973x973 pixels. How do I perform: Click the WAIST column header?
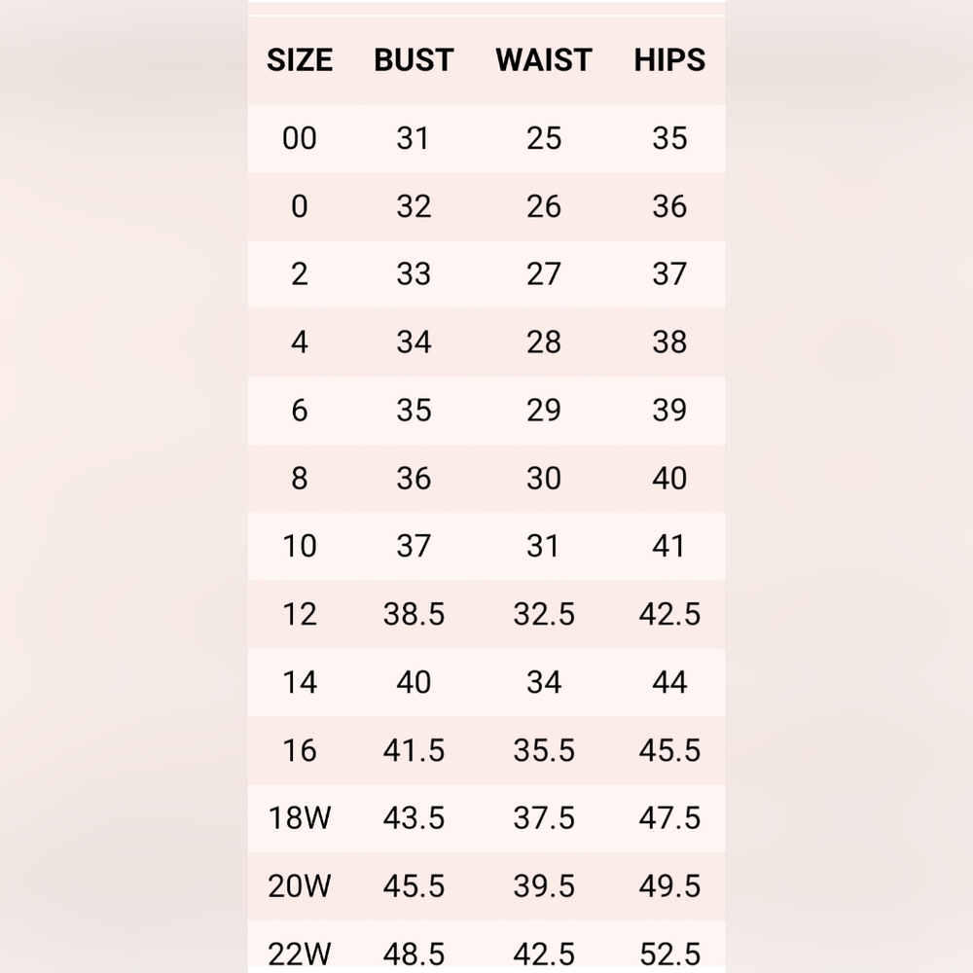[544, 60]
